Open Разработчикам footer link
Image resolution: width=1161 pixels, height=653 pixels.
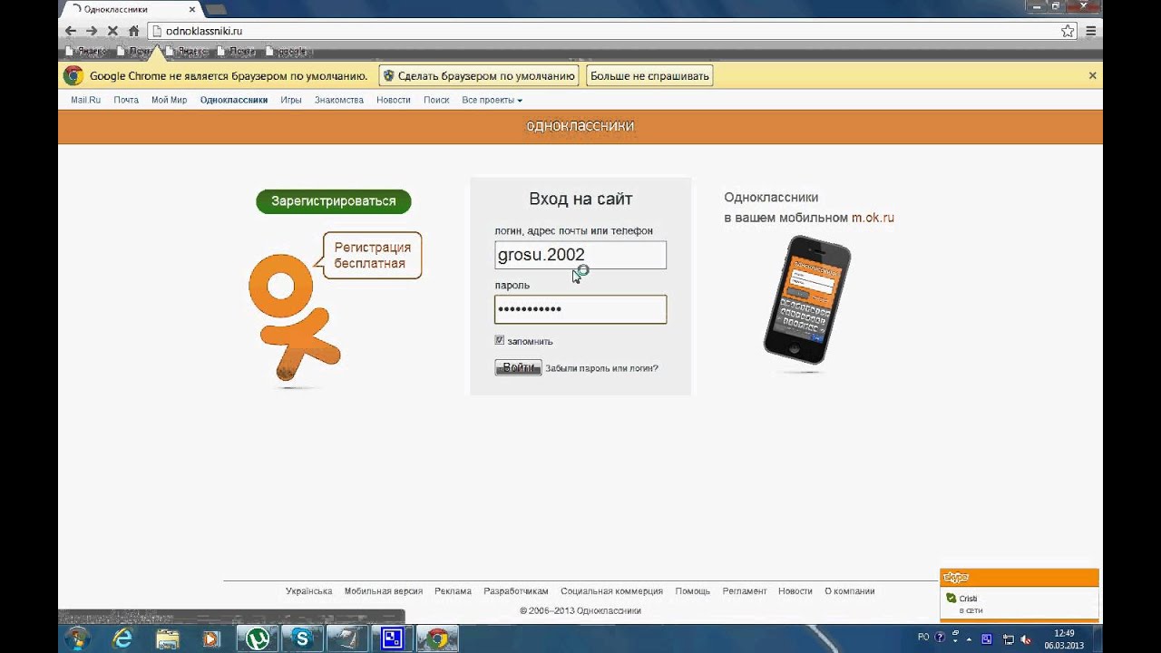[516, 591]
